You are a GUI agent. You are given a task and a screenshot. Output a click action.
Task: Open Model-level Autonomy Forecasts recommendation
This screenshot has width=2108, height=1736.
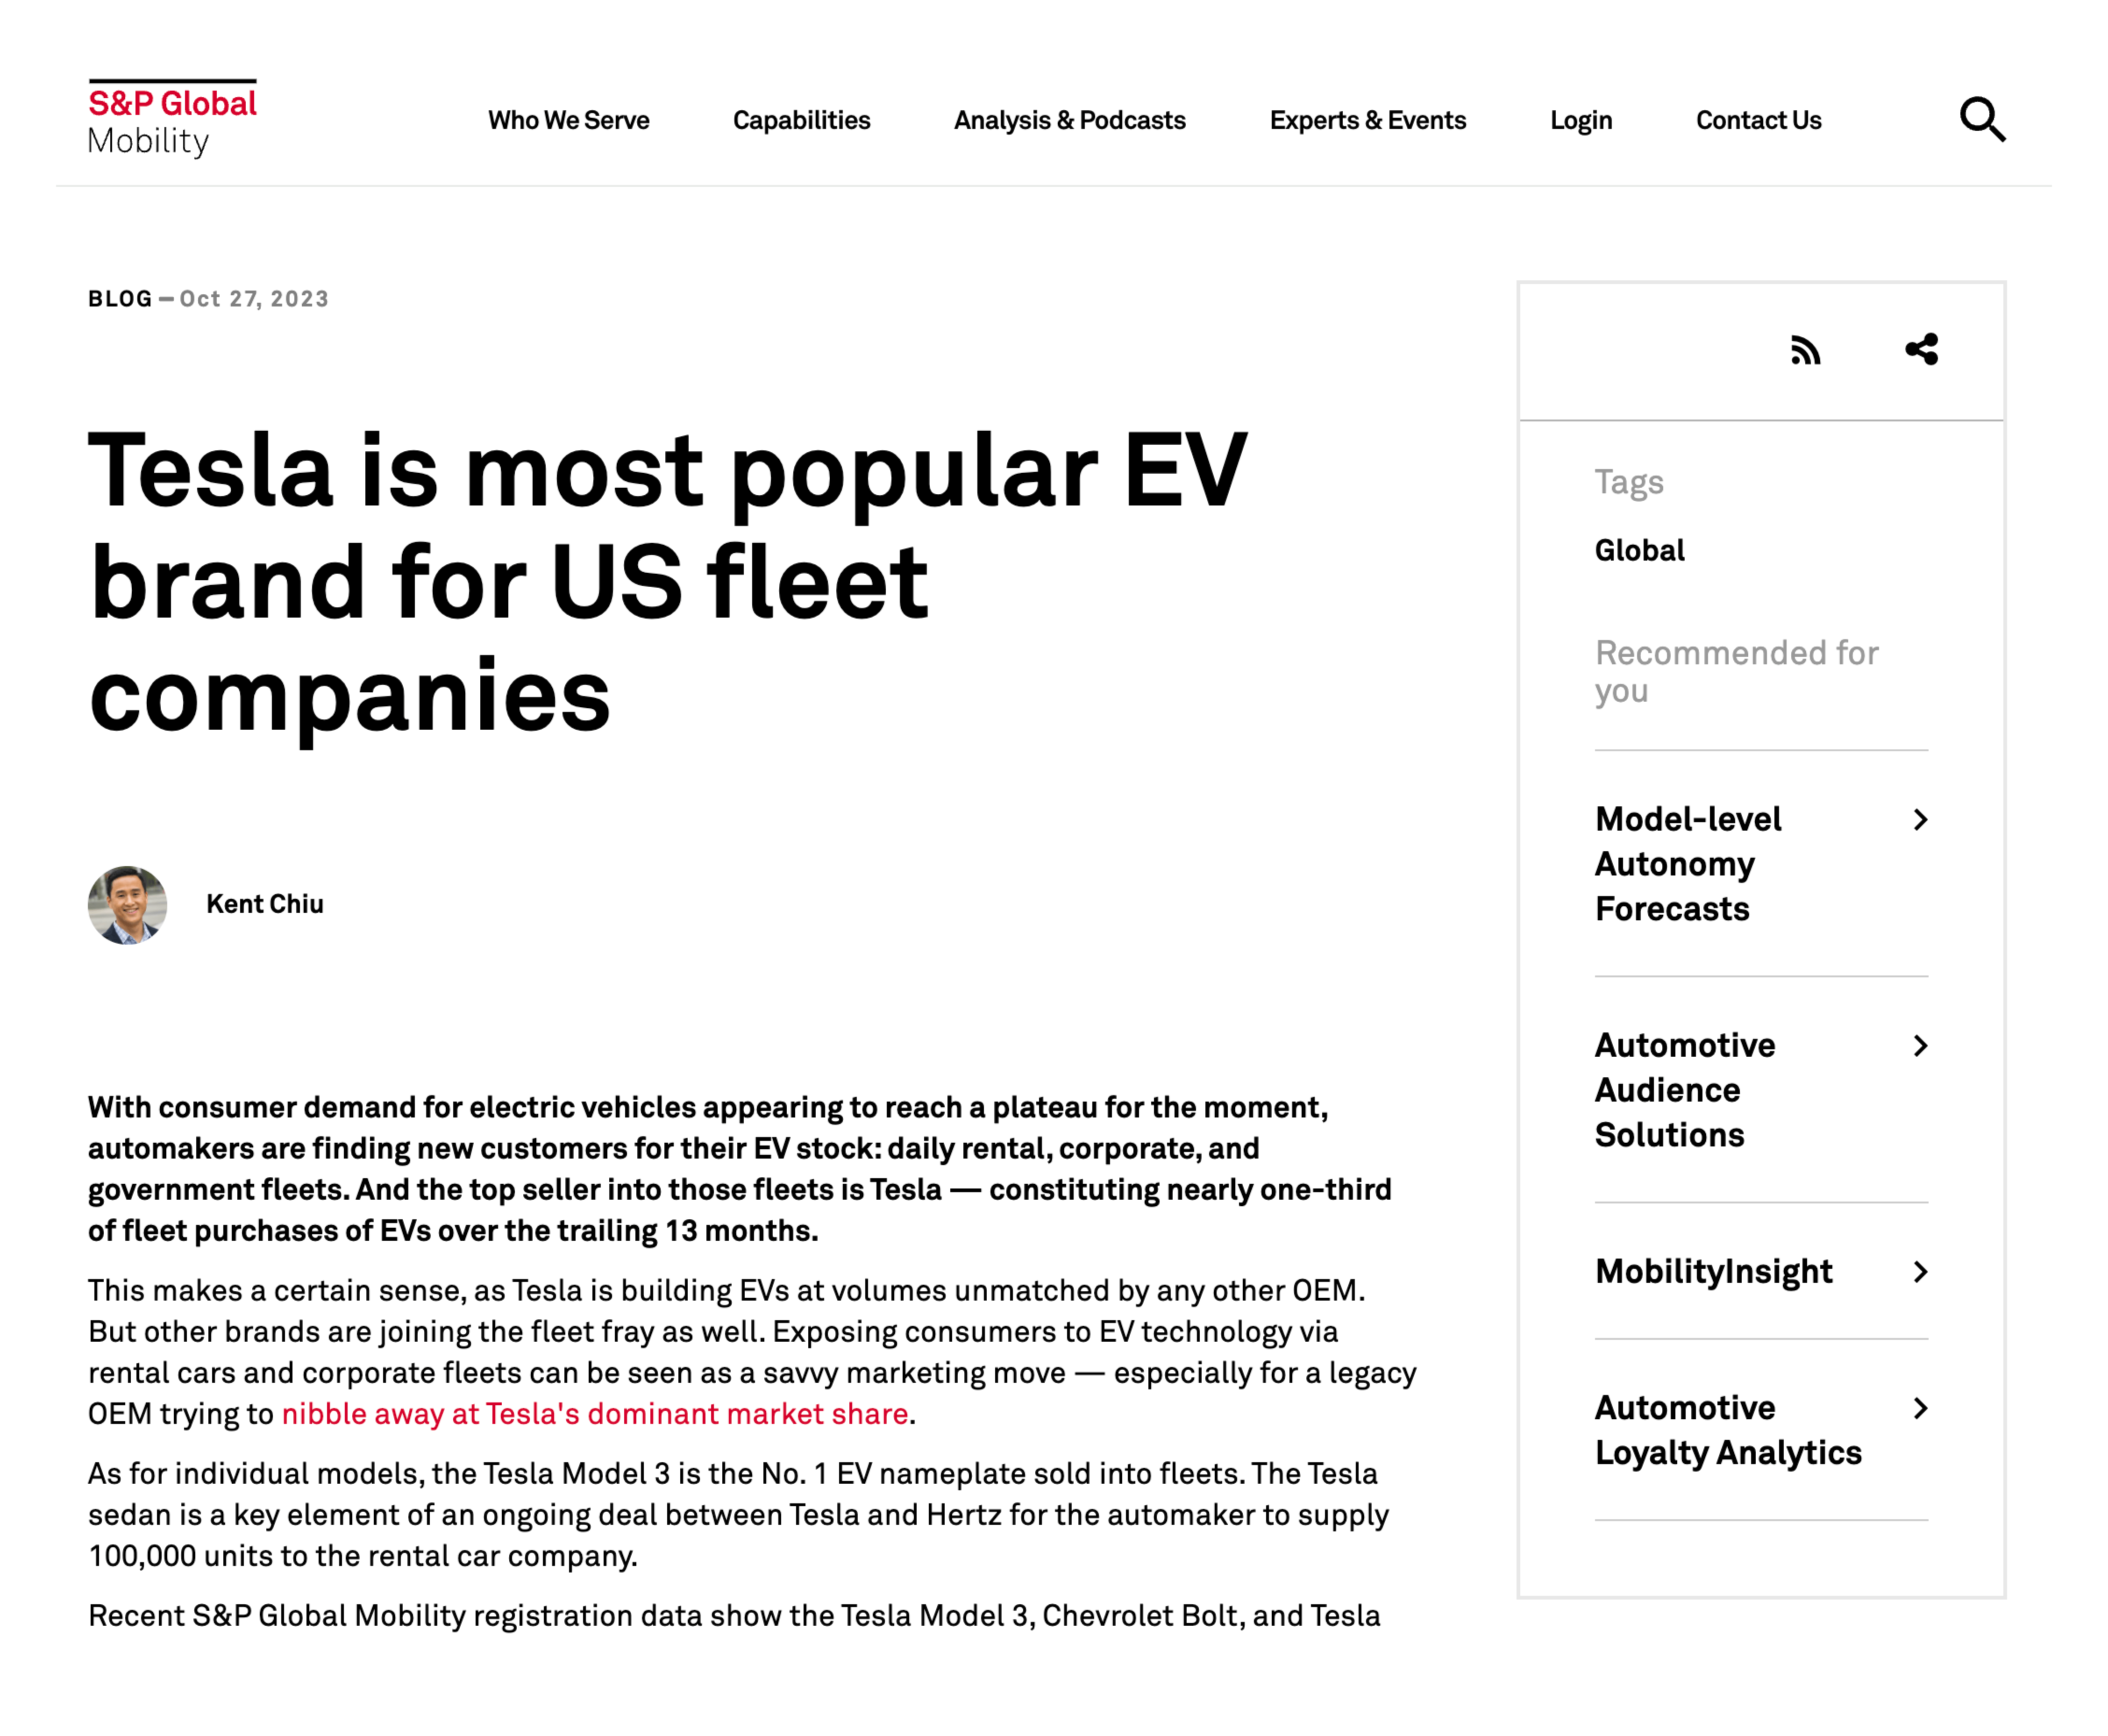pyautogui.click(x=1688, y=864)
